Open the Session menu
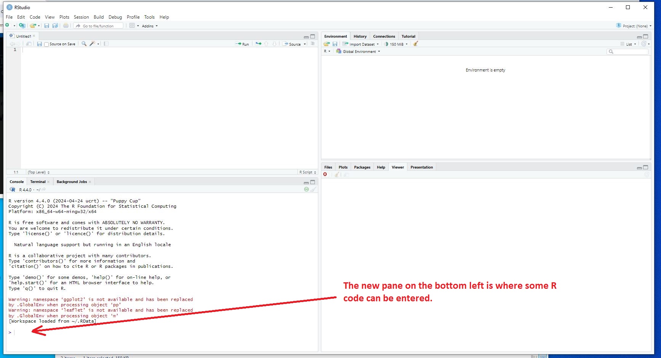661x358 pixels. pyautogui.click(x=81, y=17)
